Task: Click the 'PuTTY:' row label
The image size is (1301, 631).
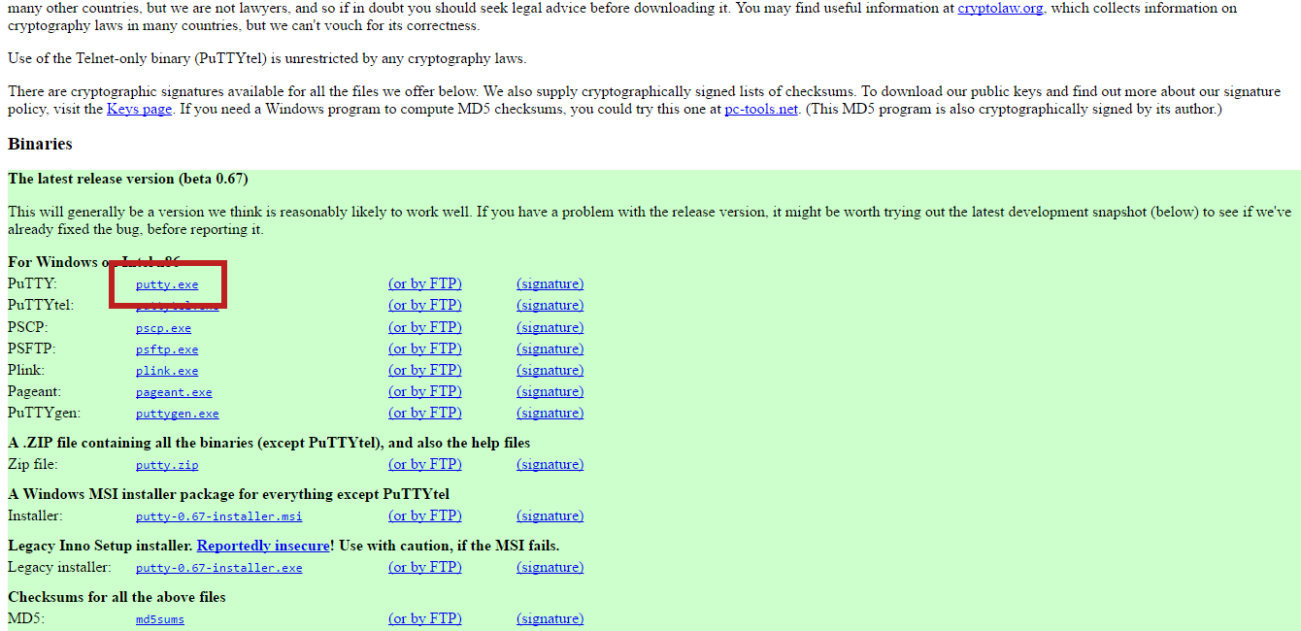Action: (x=32, y=283)
